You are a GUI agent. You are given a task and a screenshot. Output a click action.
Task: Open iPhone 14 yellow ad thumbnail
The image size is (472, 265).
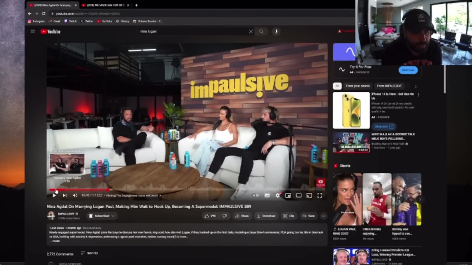pyautogui.click(x=351, y=110)
